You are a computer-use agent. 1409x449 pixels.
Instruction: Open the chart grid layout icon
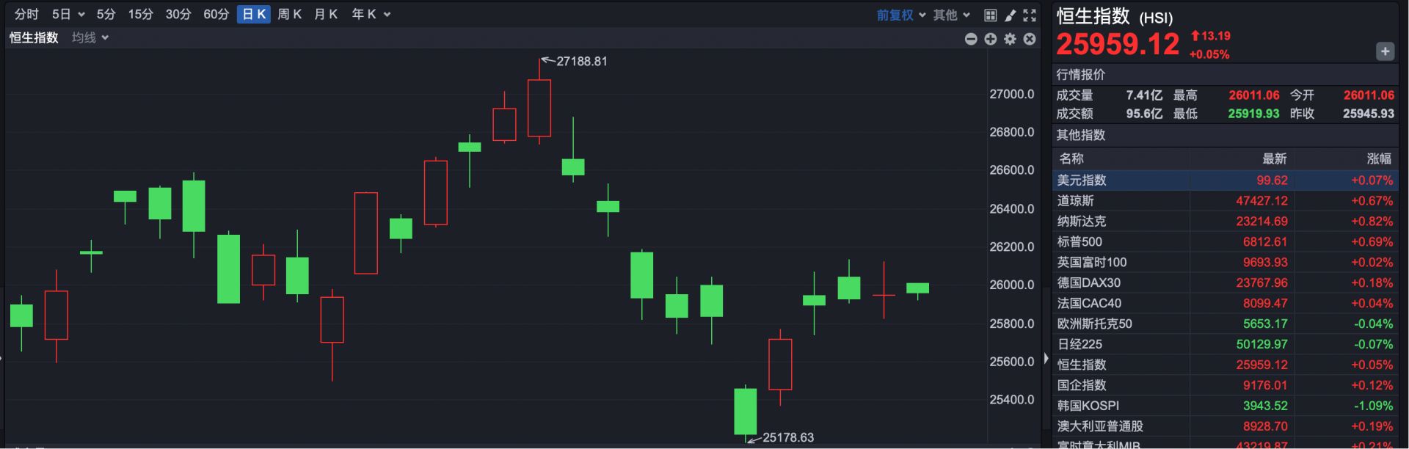[990, 15]
